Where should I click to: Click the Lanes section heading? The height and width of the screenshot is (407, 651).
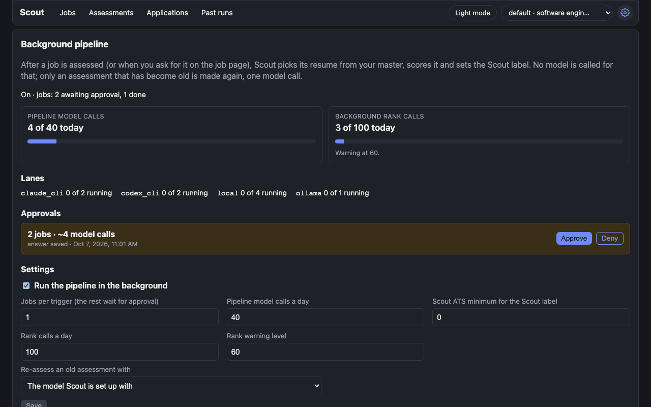pos(33,179)
